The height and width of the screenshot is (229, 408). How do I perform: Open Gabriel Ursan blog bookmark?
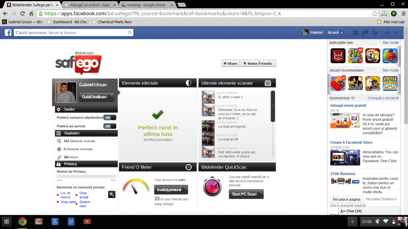[23, 22]
